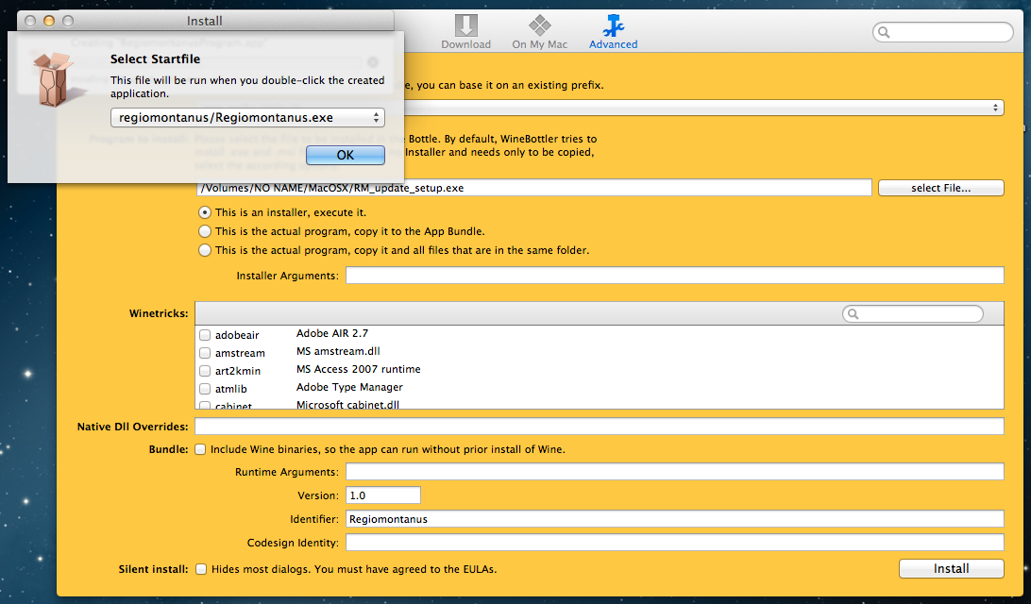Image resolution: width=1031 pixels, height=604 pixels.
Task: Choose 'copy it and all files' option
Action: (x=205, y=250)
